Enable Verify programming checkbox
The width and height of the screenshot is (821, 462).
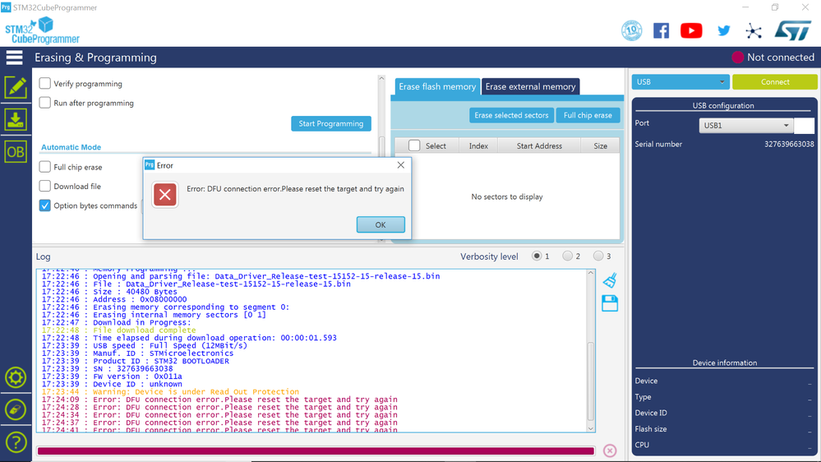[45, 83]
